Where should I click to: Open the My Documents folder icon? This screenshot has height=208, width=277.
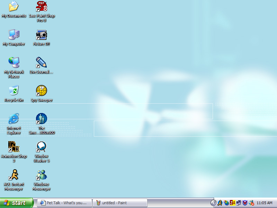(14, 7)
